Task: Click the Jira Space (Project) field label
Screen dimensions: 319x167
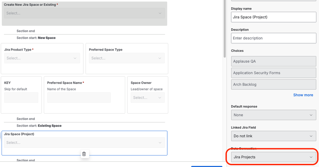Action: coord(19,134)
